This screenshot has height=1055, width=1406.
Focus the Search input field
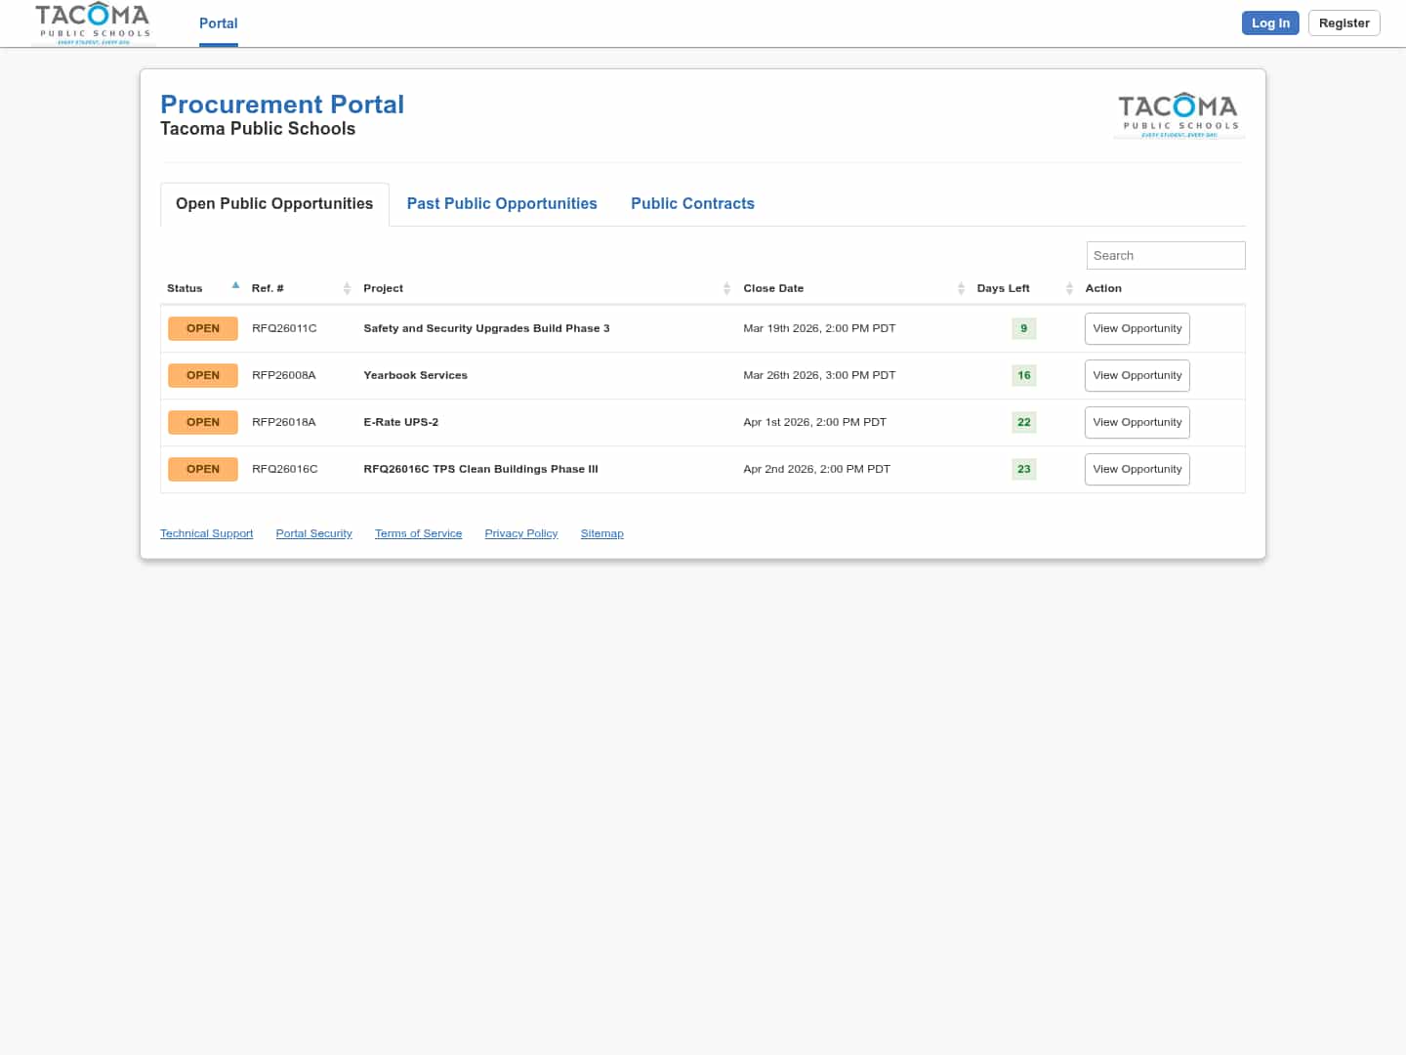[x=1165, y=256]
